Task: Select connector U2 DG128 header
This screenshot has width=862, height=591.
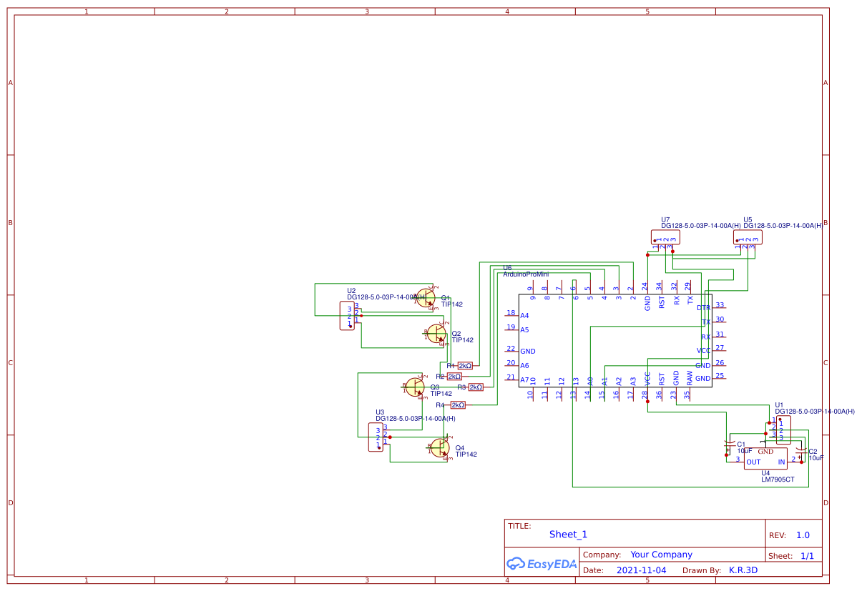Action: coord(348,315)
